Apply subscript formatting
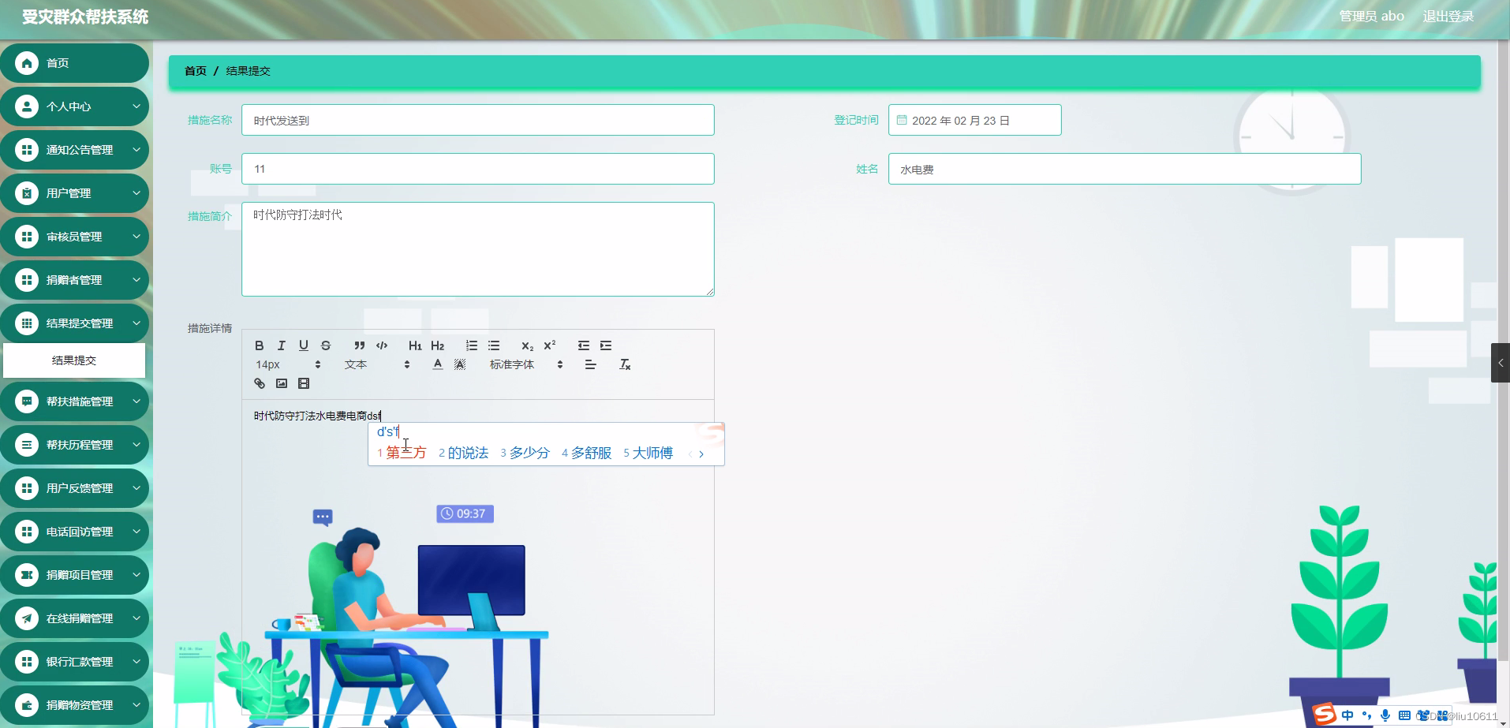Image resolution: width=1510 pixels, height=728 pixels. click(x=528, y=345)
